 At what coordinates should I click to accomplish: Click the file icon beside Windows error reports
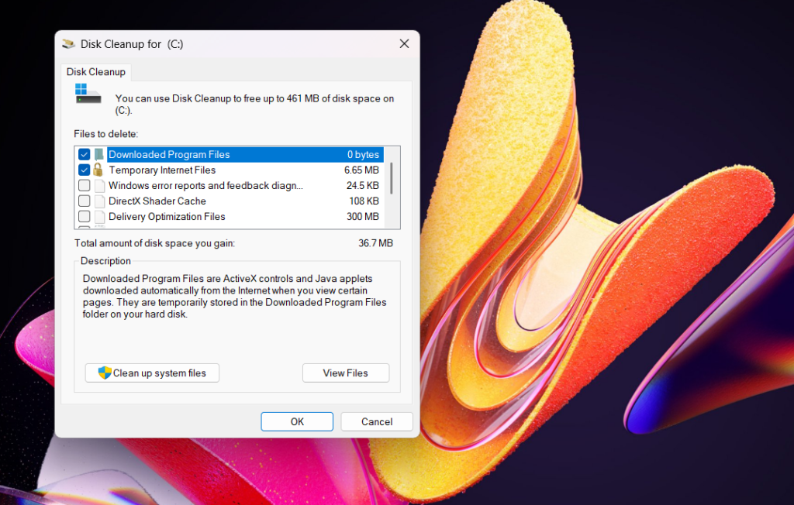tap(100, 185)
